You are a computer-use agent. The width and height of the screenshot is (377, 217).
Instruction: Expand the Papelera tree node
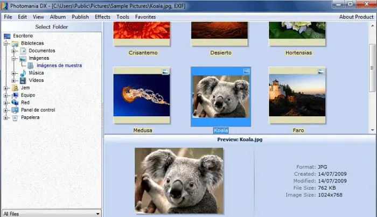pos(6,118)
